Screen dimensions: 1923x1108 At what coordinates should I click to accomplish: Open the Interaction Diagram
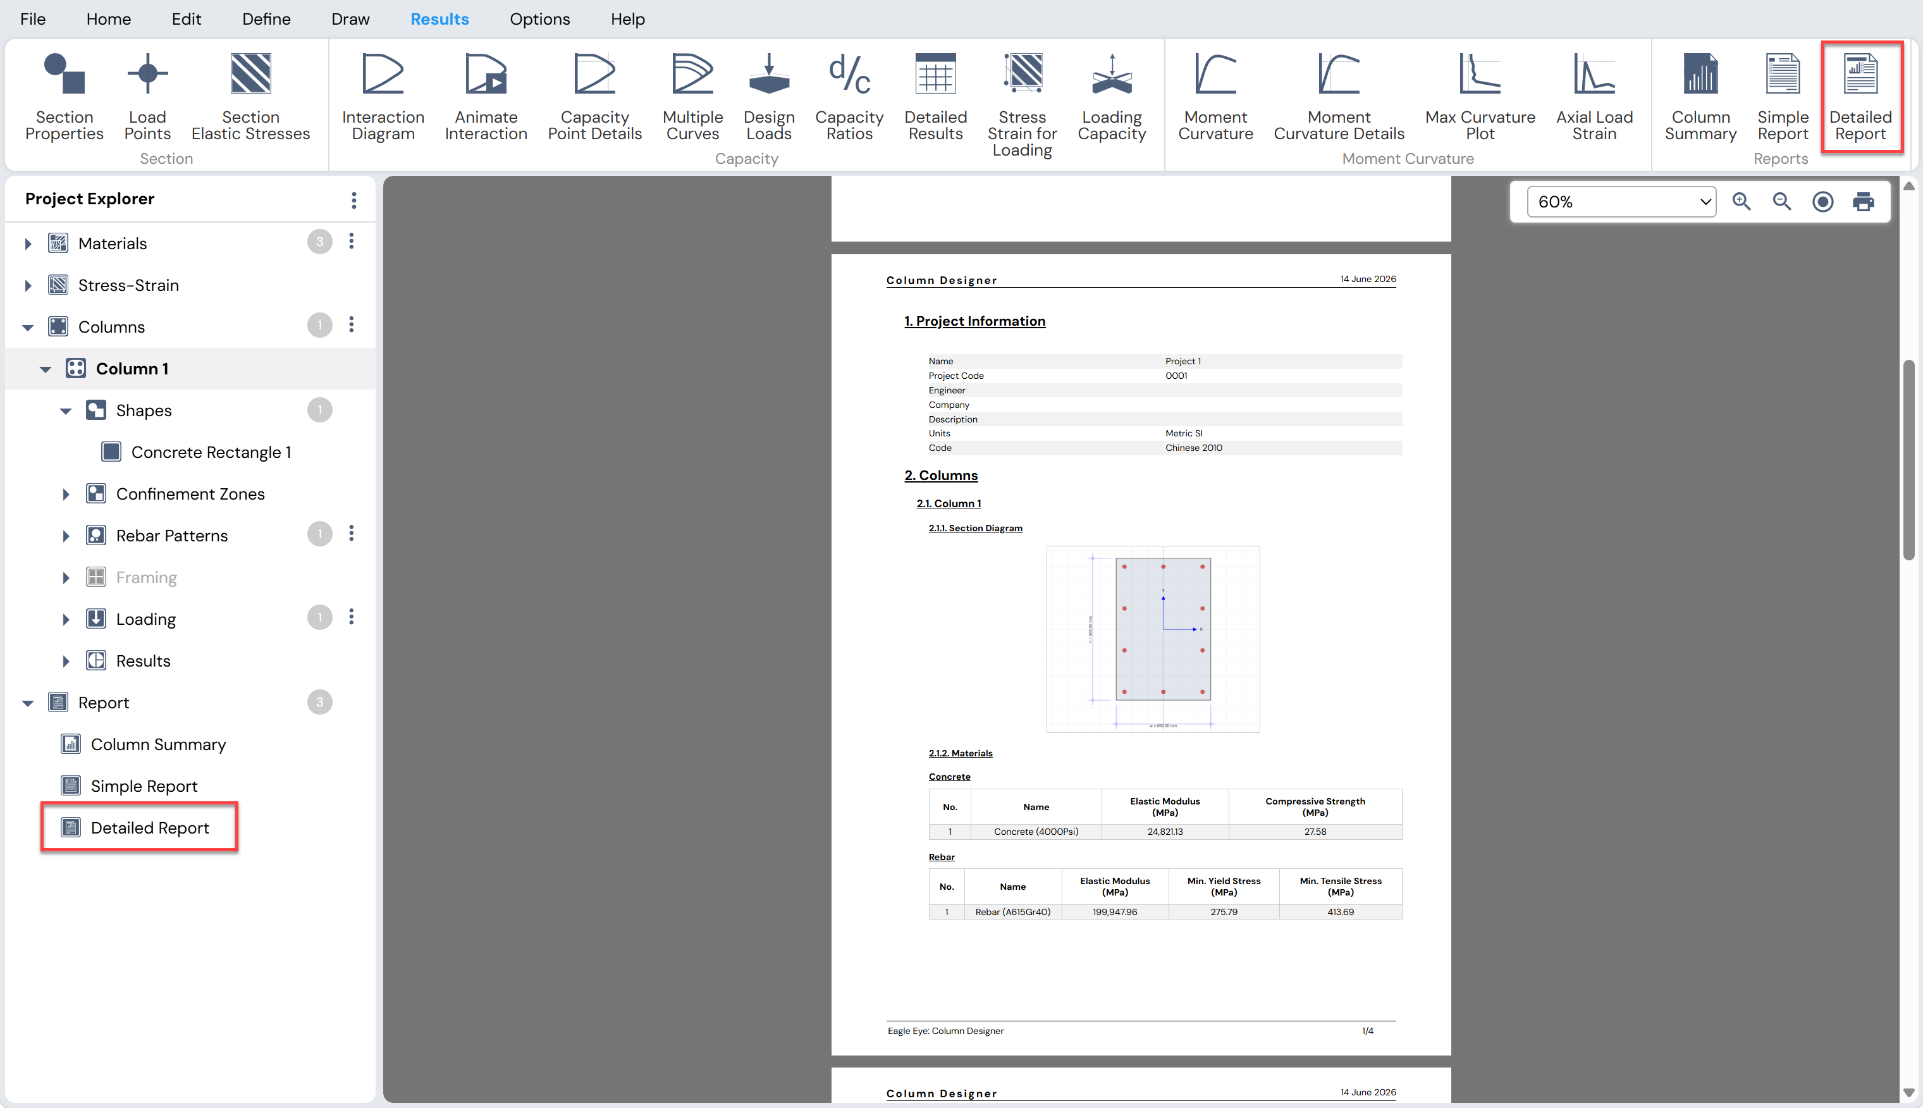coord(383,96)
